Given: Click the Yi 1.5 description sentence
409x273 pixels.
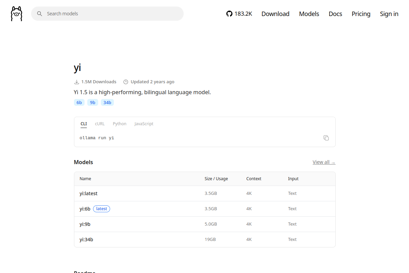Looking at the screenshot, I should (x=142, y=92).
